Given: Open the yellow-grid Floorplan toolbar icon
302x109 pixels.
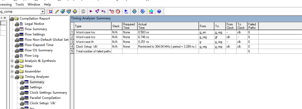Looking at the screenshot, I should [75, 12].
